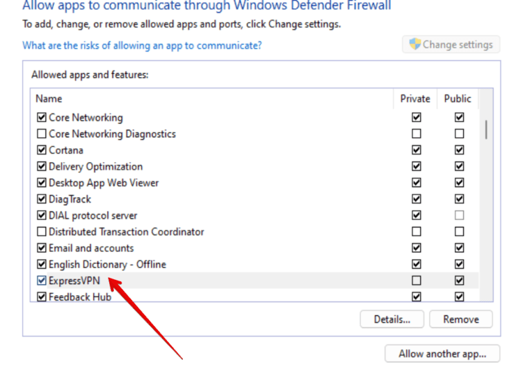Uncheck the ExpressVPN app checkbox

pos(41,281)
